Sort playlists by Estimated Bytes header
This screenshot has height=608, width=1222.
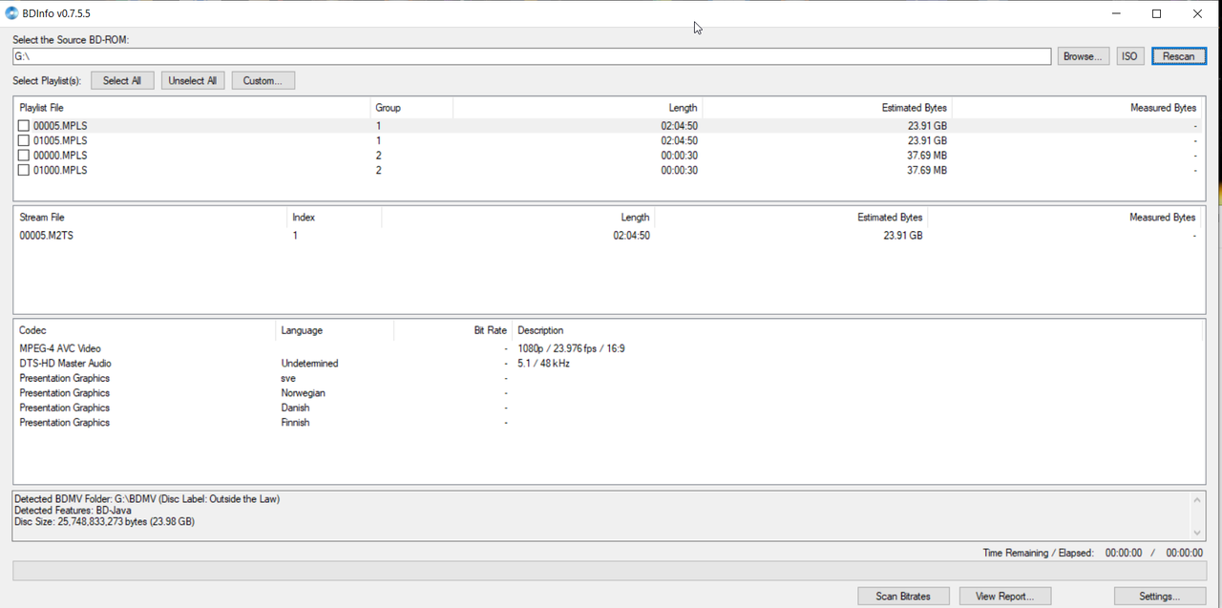click(x=828, y=108)
